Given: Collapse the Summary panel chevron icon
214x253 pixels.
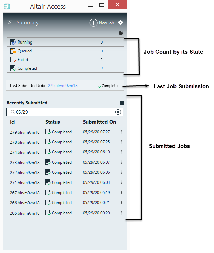Looking at the screenshot, I should click(x=9, y=23).
